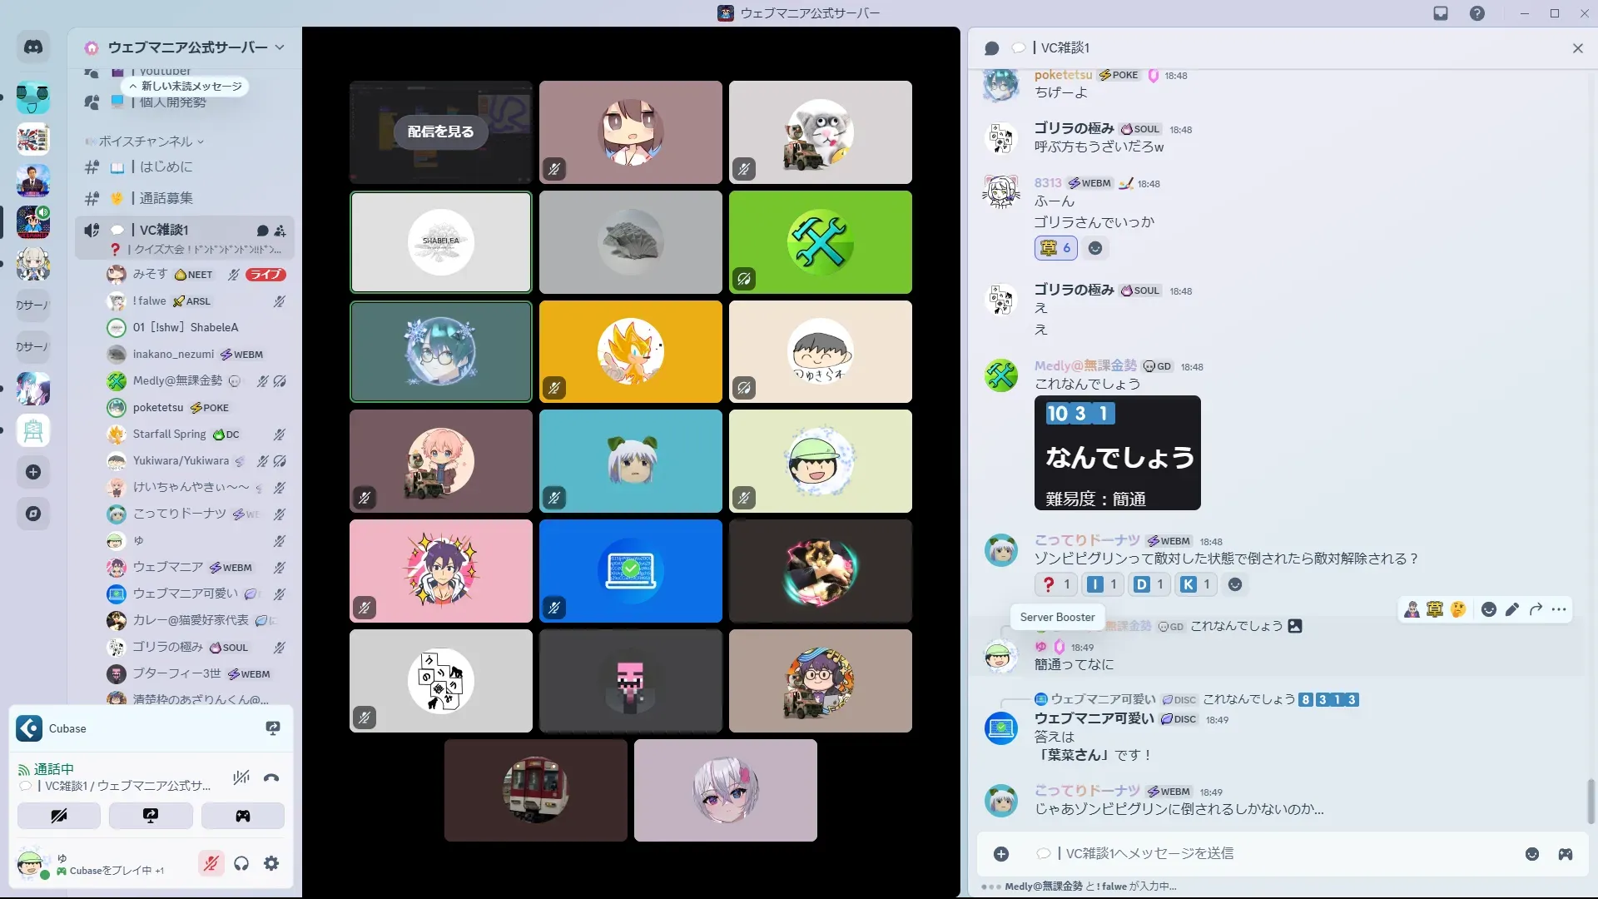Open the Discord user settings gear
The image size is (1598, 899).
pyautogui.click(x=271, y=864)
